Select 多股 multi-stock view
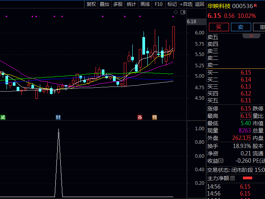 point(118,4)
